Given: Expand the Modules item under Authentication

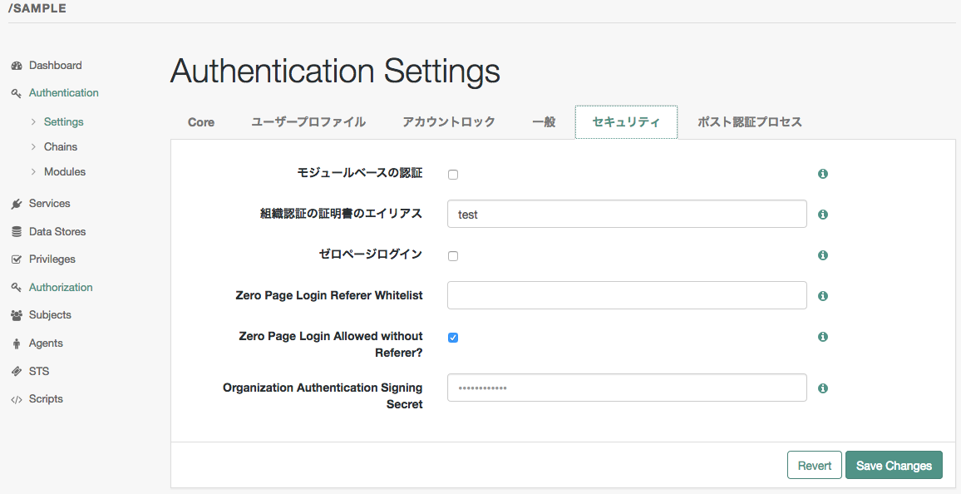Looking at the screenshot, I should 64,172.
